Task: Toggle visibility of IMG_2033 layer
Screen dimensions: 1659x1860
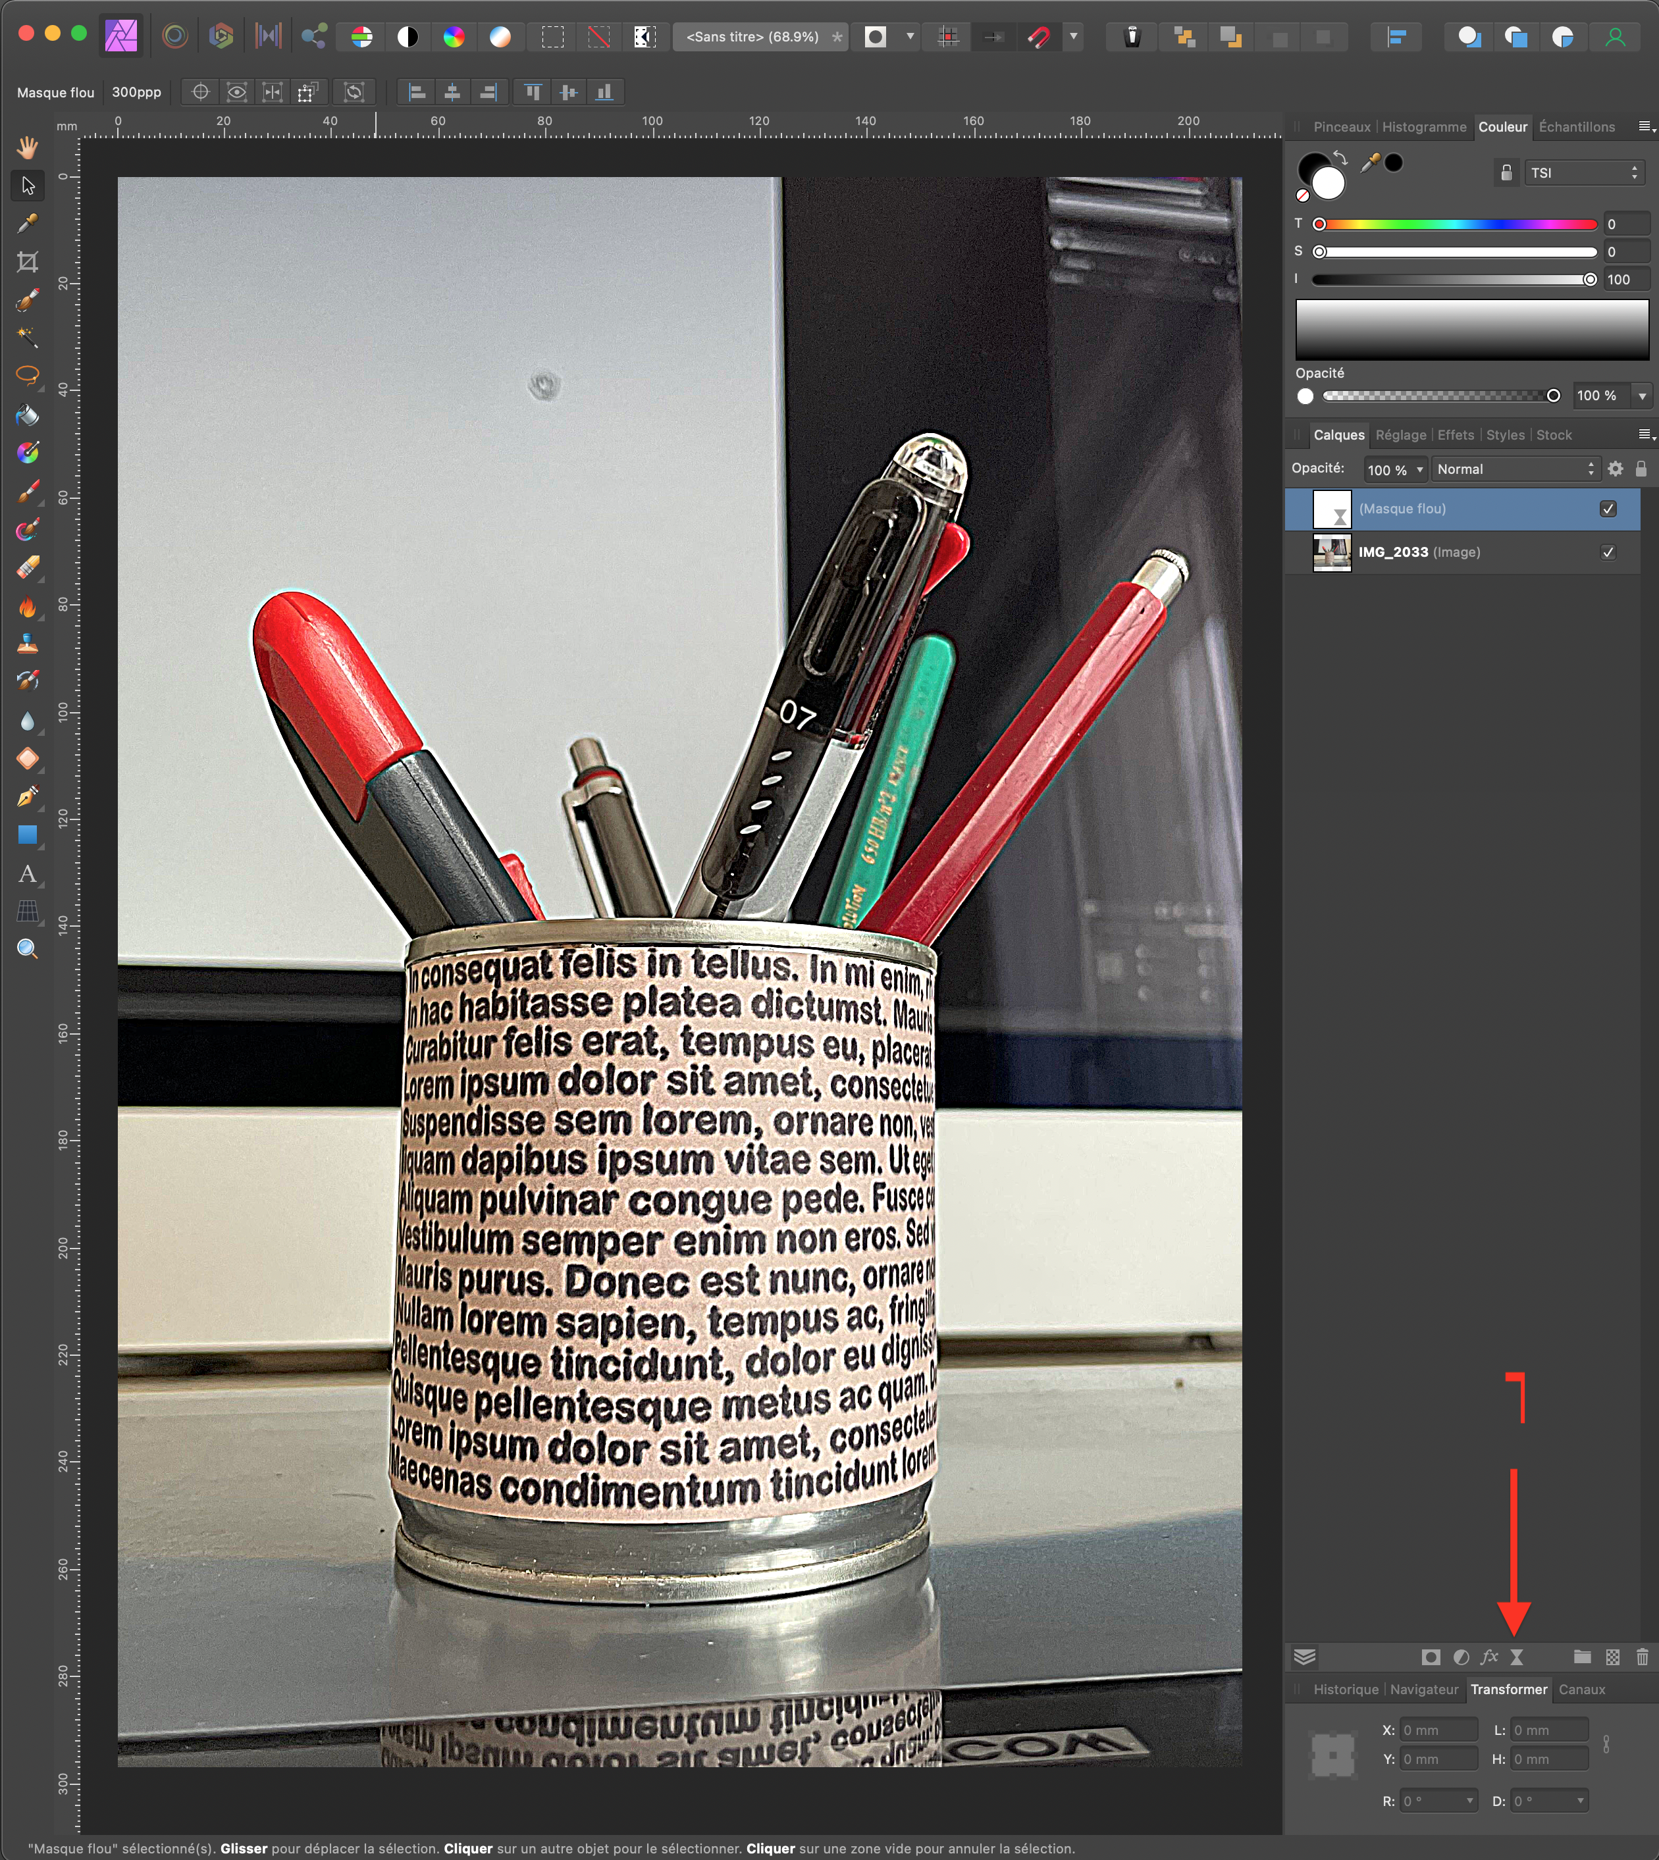Action: coord(1608,552)
